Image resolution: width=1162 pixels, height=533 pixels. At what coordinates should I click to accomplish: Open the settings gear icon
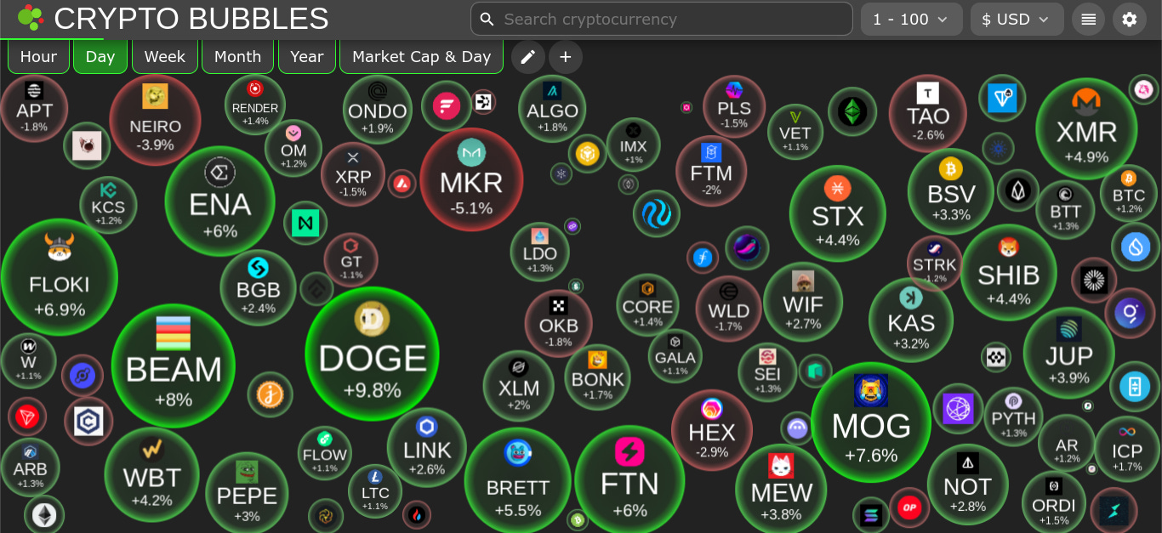pyautogui.click(x=1130, y=19)
